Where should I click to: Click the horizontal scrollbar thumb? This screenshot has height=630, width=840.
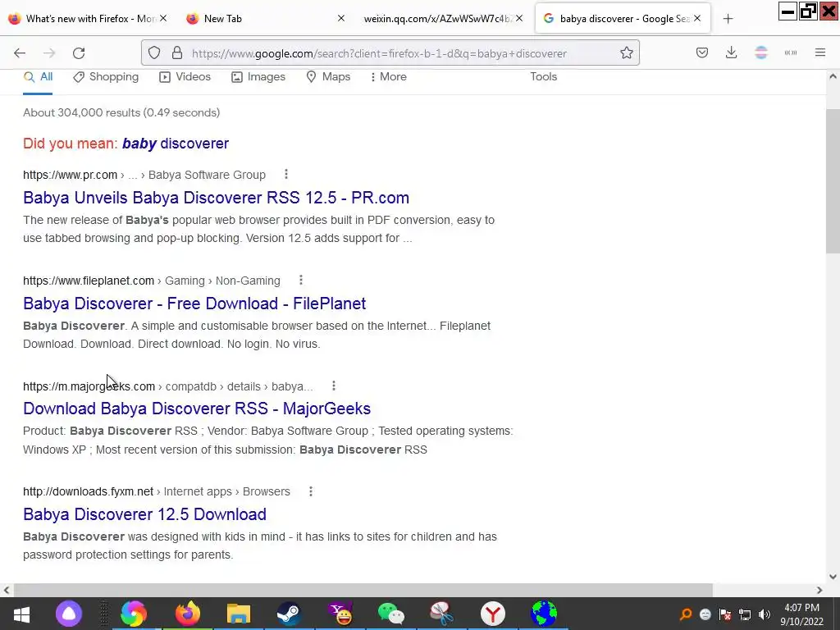pos(363,590)
